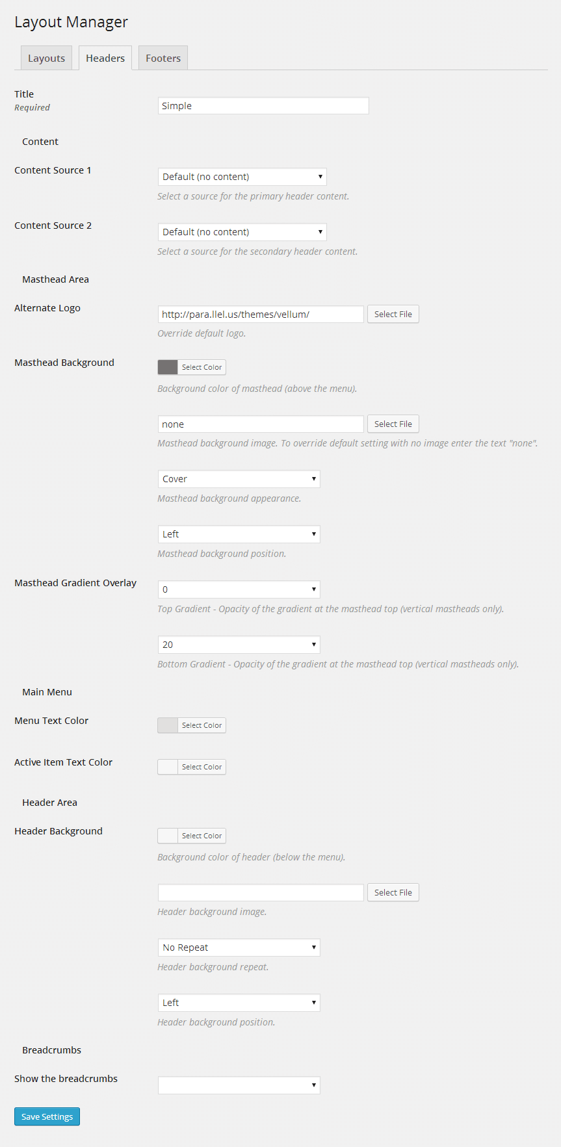Expand the Show the breadcrumbs dropdown
The height and width of the screenshot is (1147, 561).
tap(239, 1085)
